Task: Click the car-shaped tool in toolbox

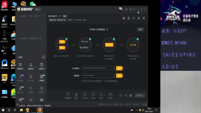Action: tap(41, 100)
